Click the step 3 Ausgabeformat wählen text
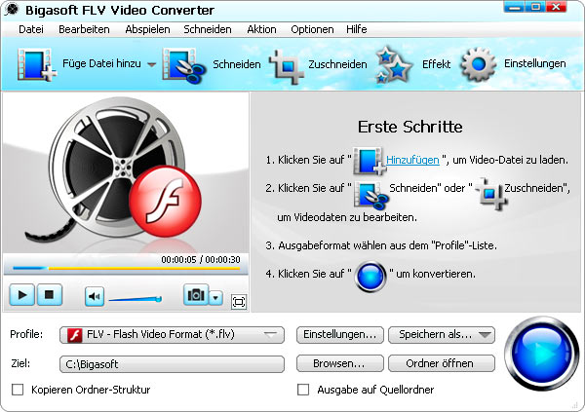The width and height of the screenshot is (585, 412). coord(381,245)
